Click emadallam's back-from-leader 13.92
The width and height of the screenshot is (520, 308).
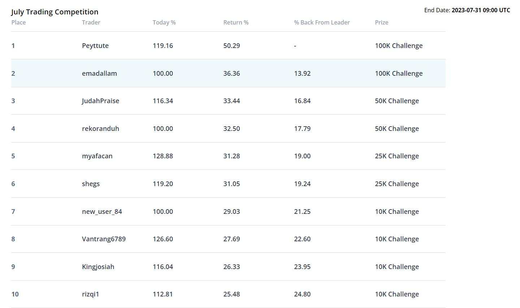tap(302, 73)
